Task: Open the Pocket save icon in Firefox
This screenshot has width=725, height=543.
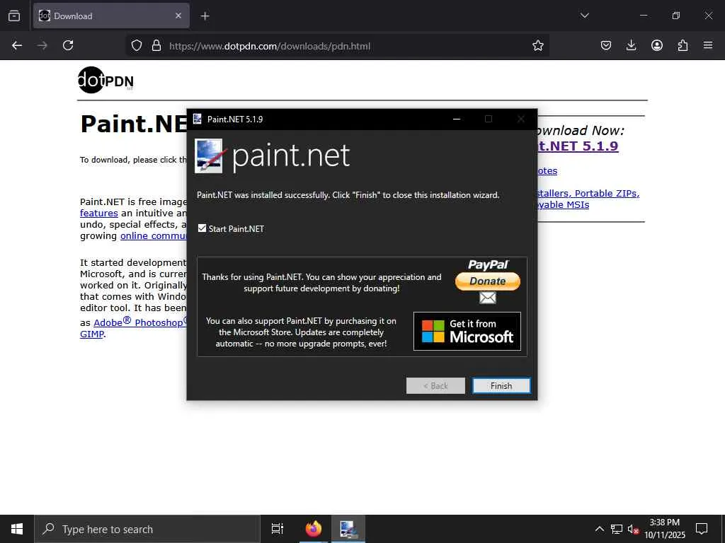Action: point(606,45)
